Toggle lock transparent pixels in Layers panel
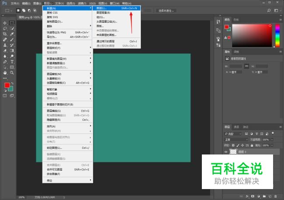Image resolution: width=284 pixels, height=200 pixels. coord(233,145)
